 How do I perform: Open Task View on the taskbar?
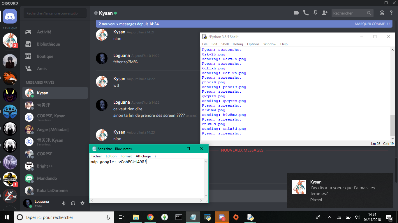click(121, 217)
